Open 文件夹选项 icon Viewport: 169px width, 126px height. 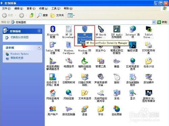[84, 93]
